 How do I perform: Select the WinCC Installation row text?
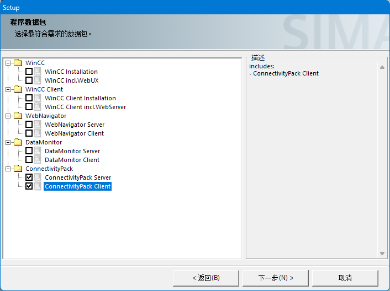click(71, 72)
